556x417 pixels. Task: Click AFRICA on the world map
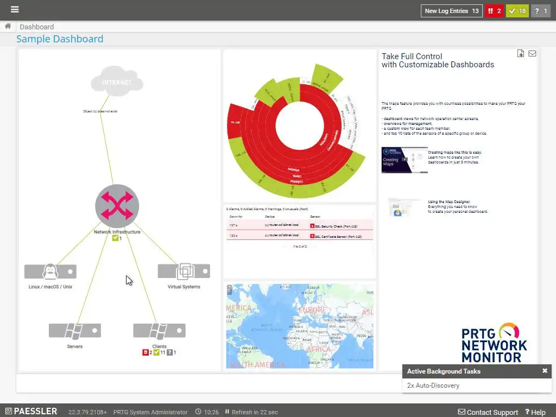[318, 349]
